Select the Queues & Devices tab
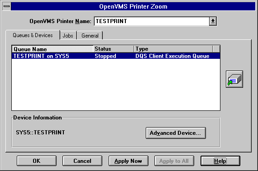This screenshot has width=258, height=171. (33, 35)
